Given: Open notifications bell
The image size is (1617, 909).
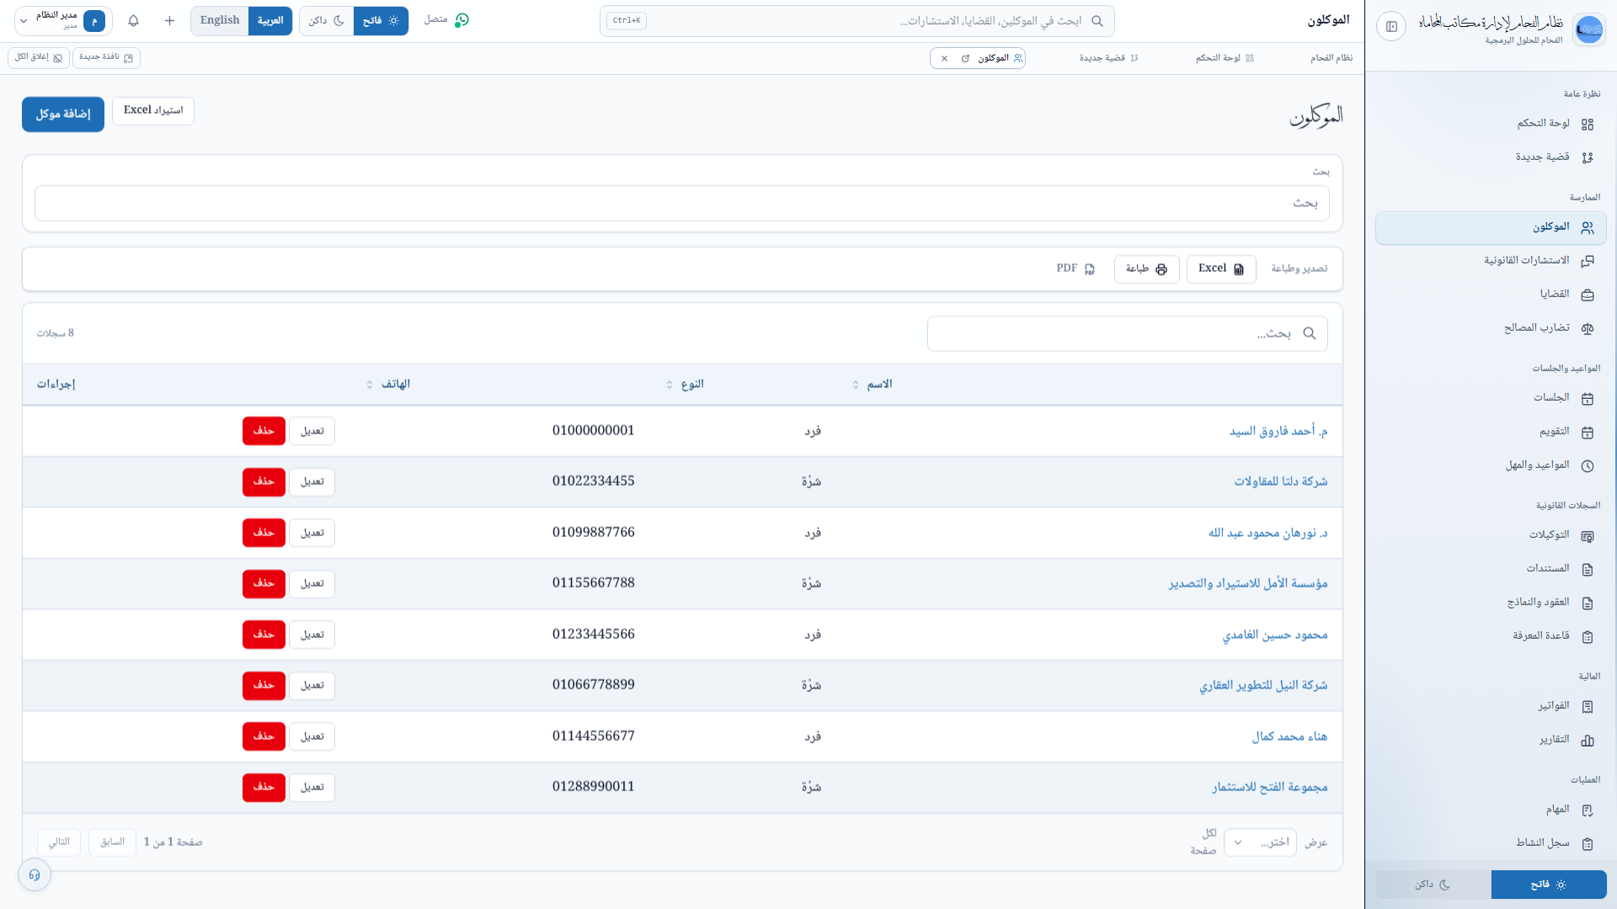Looking at the screenshot, I should coord(133,20).
